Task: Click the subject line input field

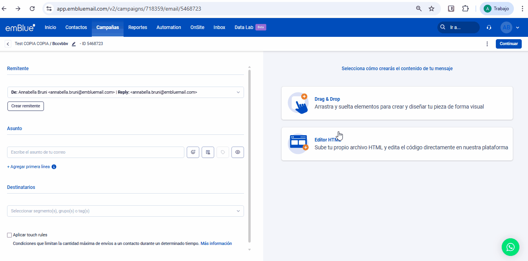Action: click(96, 152)
